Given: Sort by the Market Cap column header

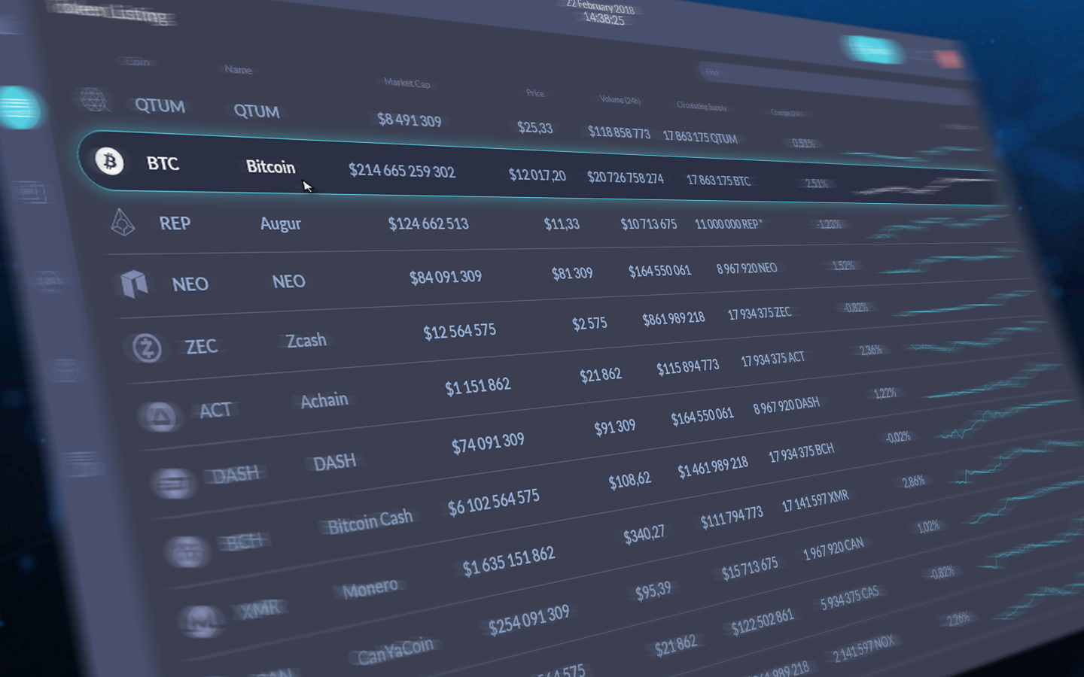Looking at the screenshot, I should (x=406, y=83).
